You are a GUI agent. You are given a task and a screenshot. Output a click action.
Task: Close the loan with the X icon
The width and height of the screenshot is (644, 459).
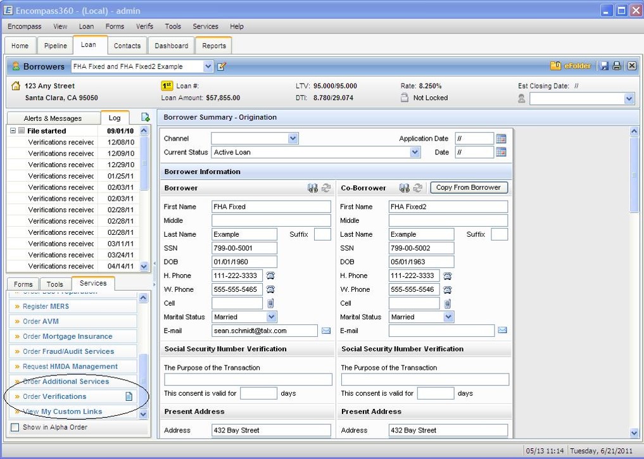tap(632, 66)
